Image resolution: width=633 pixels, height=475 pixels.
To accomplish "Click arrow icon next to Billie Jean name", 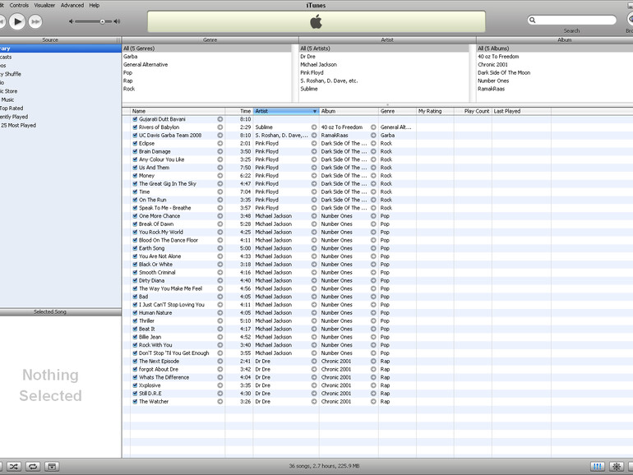I will pyautogui.click(x=220, y=337).
